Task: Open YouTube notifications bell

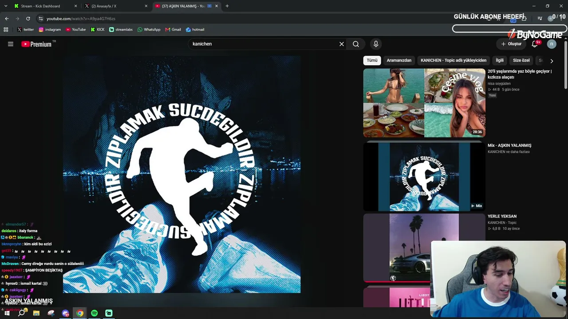Action: (535, 44)
